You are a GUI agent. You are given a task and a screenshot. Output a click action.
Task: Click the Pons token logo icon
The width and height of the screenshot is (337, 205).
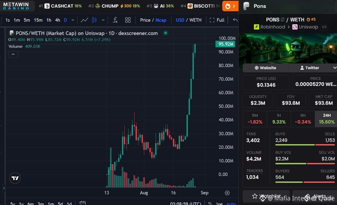[246, 6]
